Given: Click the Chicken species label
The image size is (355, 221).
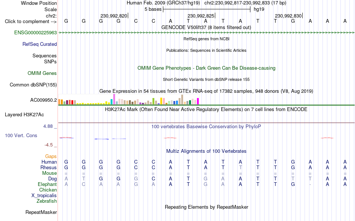Looking at the screenshot, I should click(x=48, y=190).
